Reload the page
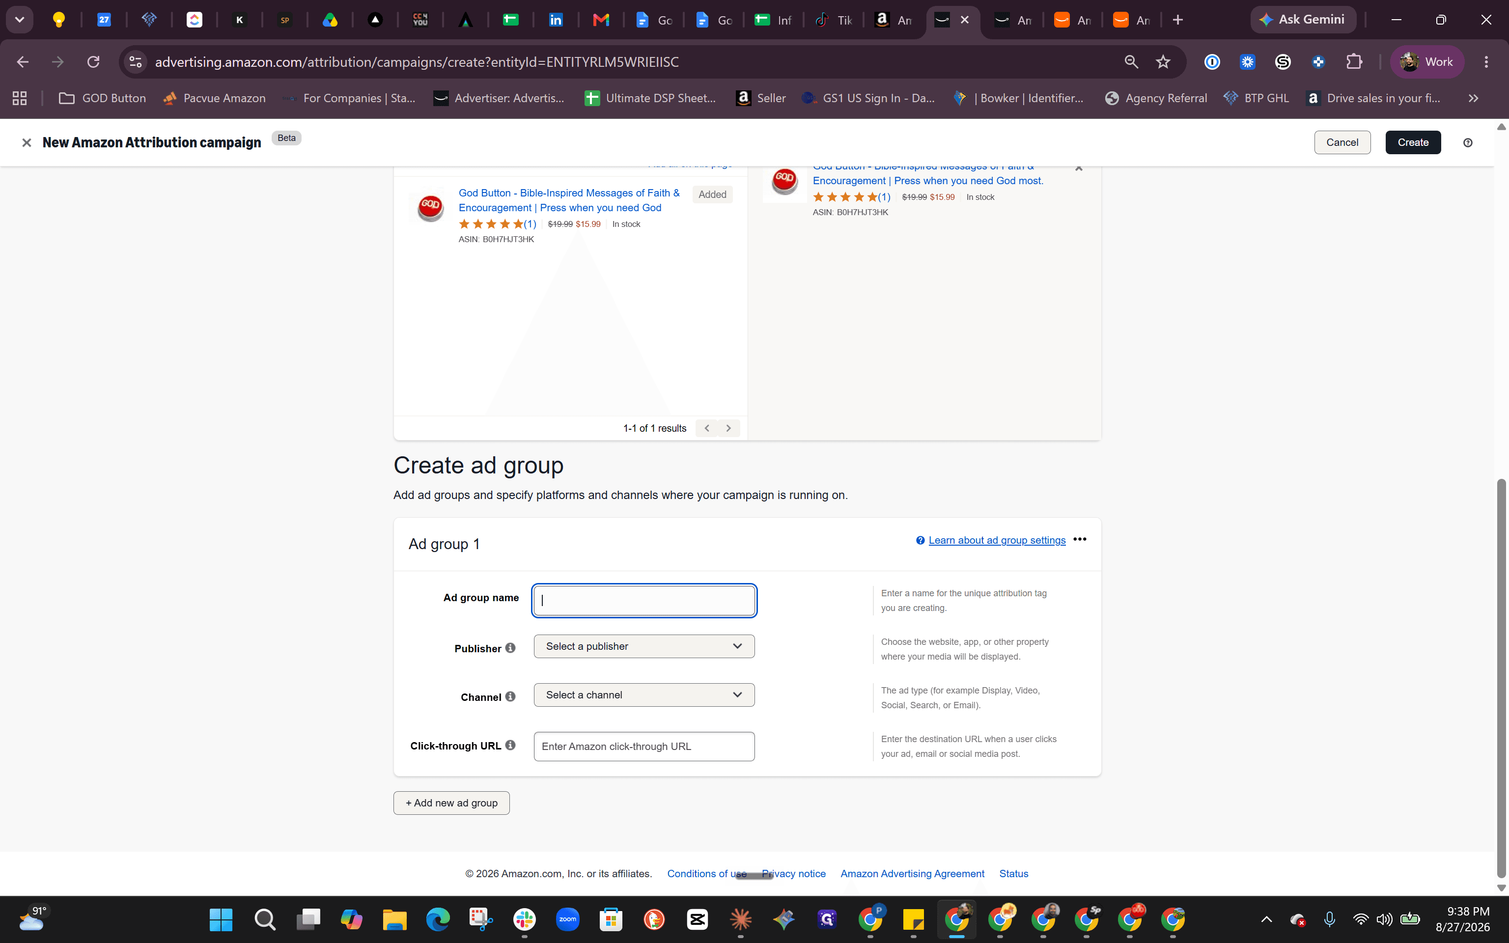Screen dimensions: 1509x943 click(93, 62)
